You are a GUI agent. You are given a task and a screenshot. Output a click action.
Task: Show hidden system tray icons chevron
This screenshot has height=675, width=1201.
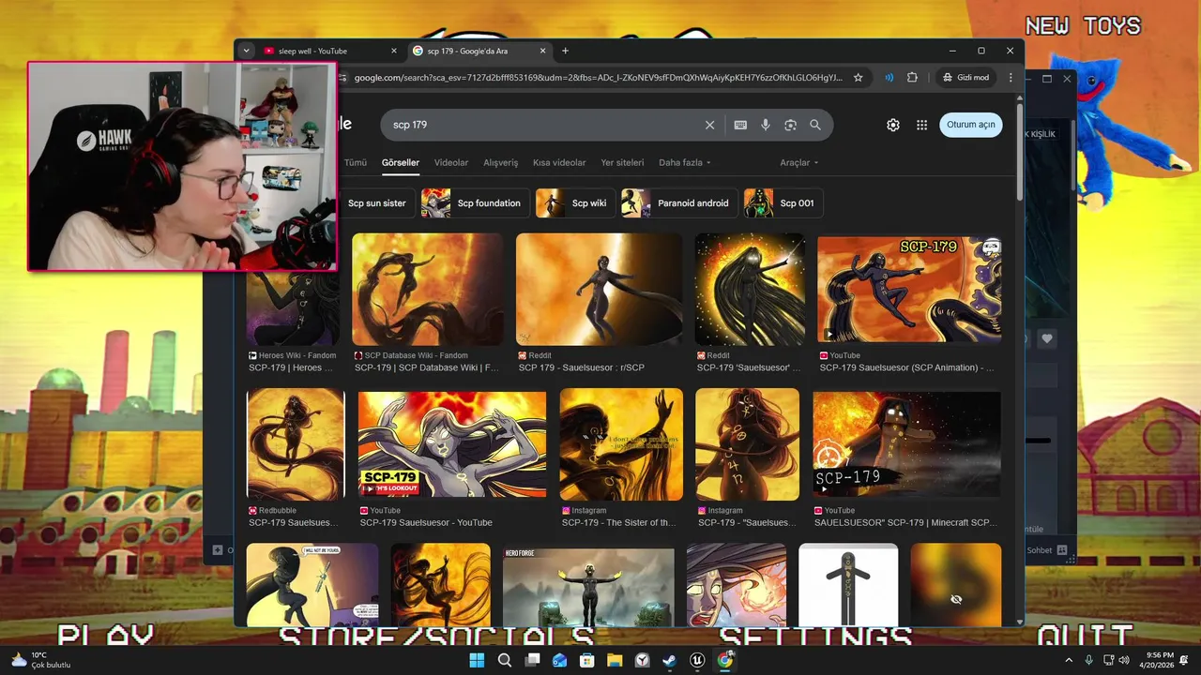pyautogui.click(x=1068, y=660)
